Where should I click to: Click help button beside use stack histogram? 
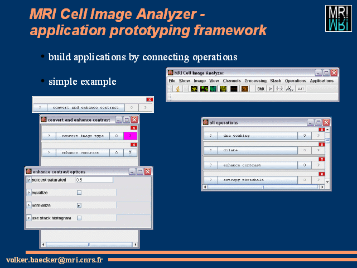[28, 218]
